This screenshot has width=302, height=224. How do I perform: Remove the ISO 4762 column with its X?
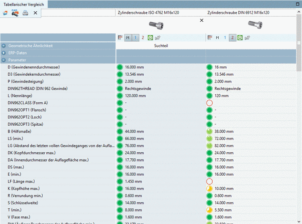pos(201,20)
